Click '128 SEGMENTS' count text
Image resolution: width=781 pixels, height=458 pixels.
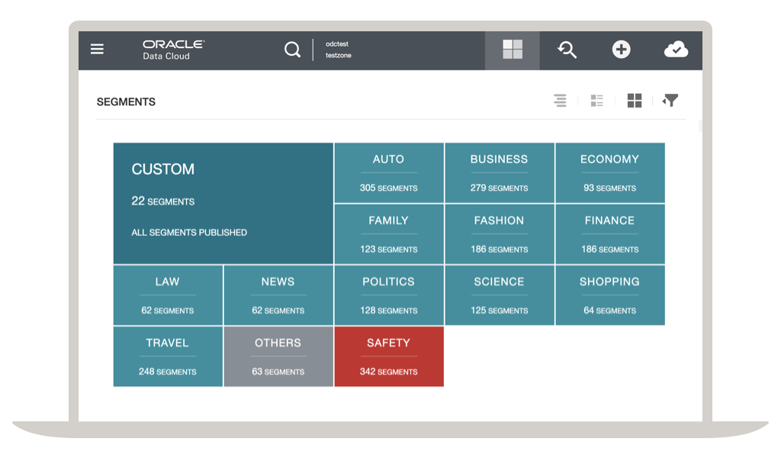388,311
